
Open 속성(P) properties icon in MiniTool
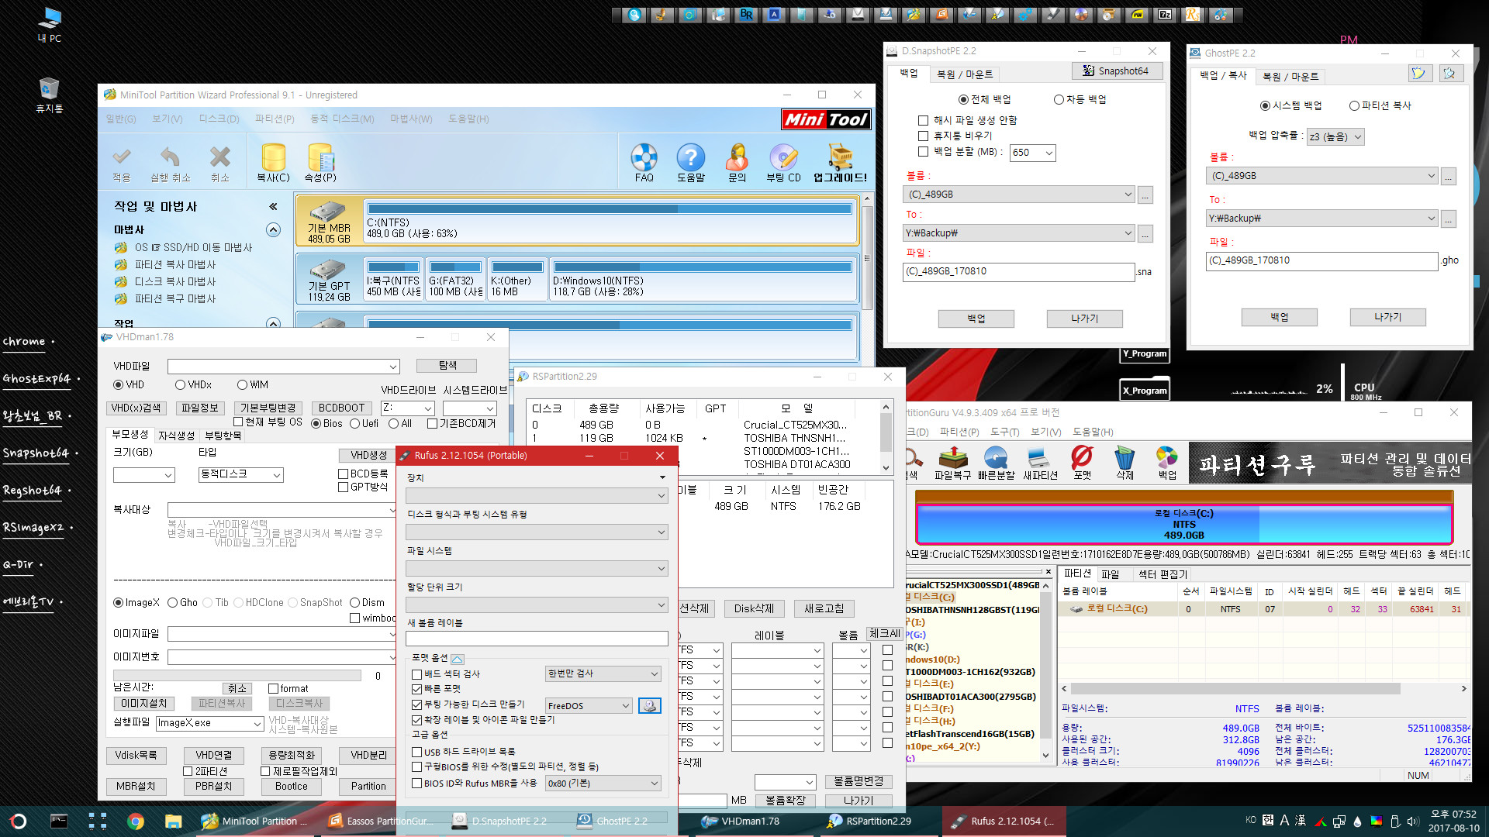[320, 158]
